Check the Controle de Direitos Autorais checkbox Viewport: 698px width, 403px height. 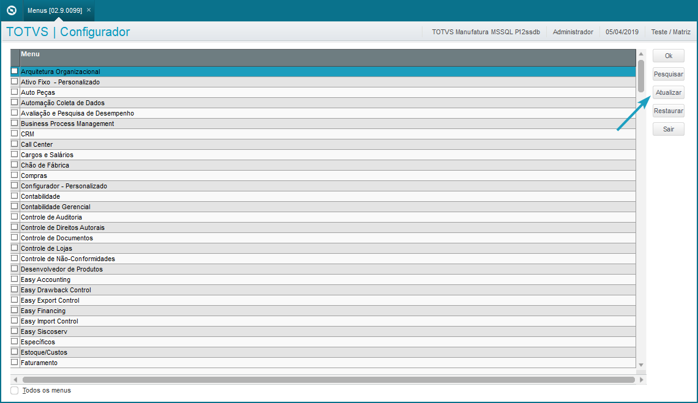[x=15, y=227]
